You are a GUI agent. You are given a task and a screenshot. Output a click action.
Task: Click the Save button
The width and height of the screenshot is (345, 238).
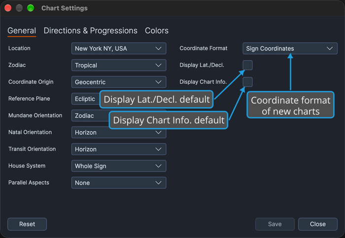[x=275, y=224]
